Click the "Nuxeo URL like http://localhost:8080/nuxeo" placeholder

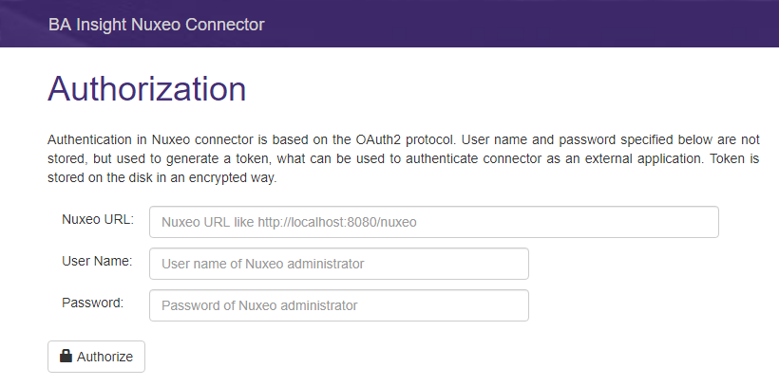[x=290, y=223]
